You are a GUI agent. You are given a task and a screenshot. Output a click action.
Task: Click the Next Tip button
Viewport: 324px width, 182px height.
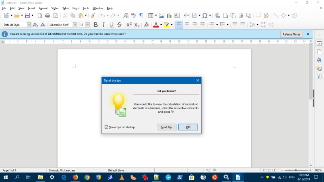point(166,127)
